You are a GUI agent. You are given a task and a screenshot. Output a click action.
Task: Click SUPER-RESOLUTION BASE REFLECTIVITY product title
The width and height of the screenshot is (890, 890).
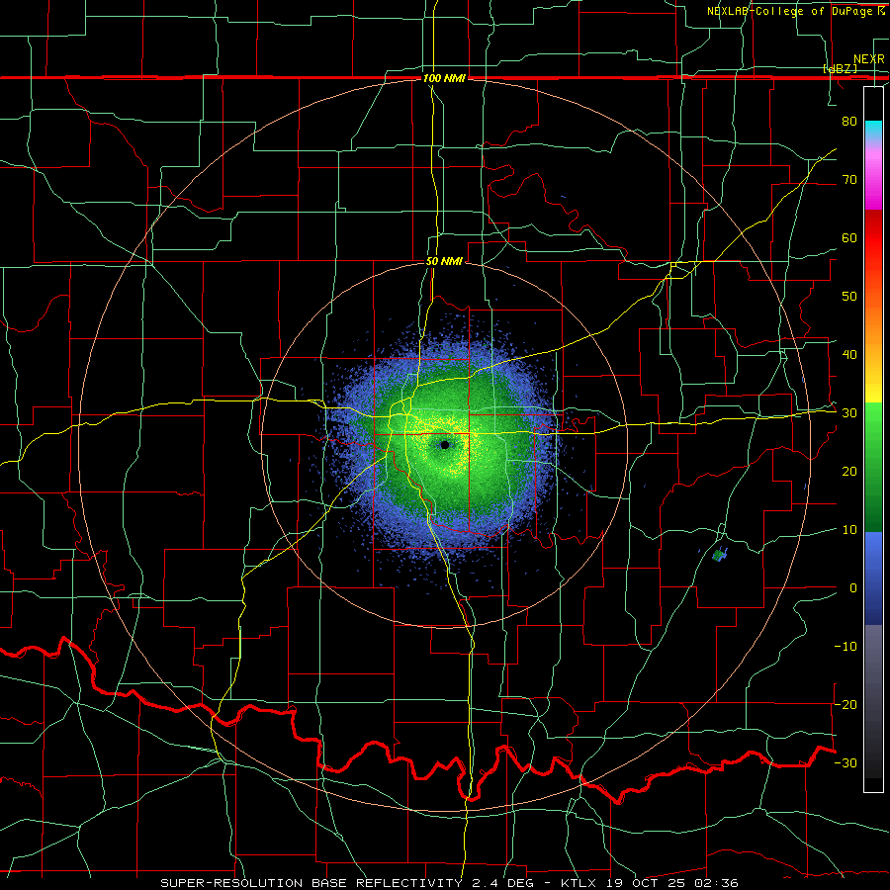pos(313,883)
